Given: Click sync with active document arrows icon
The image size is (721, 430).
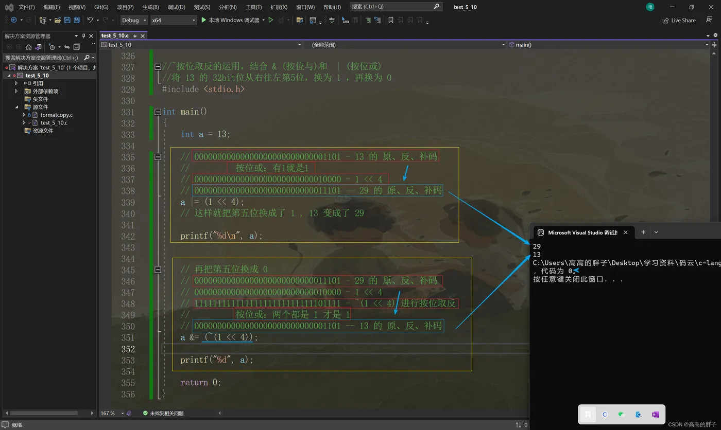Looking at the screenshot, I should point(67,47).
